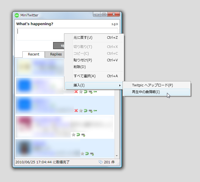Star the dark-avatar tweet
This screenshot has height=182, width=200.
point(82,154)
